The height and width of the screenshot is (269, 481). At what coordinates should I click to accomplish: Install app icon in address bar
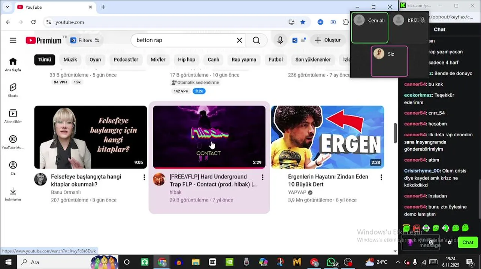click(291, 22)
